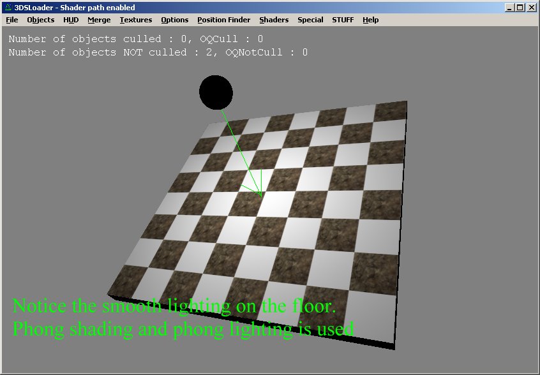Open the Help menu
This screenshot has width=540, height=375.
371,20
